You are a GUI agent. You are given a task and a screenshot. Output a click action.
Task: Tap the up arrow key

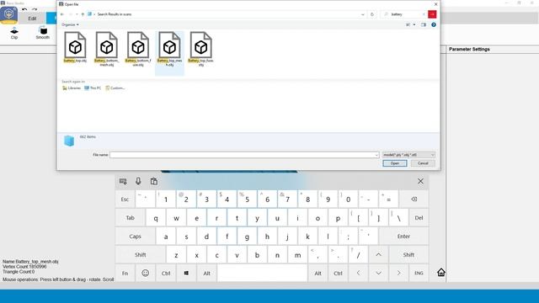pos(378,255)
